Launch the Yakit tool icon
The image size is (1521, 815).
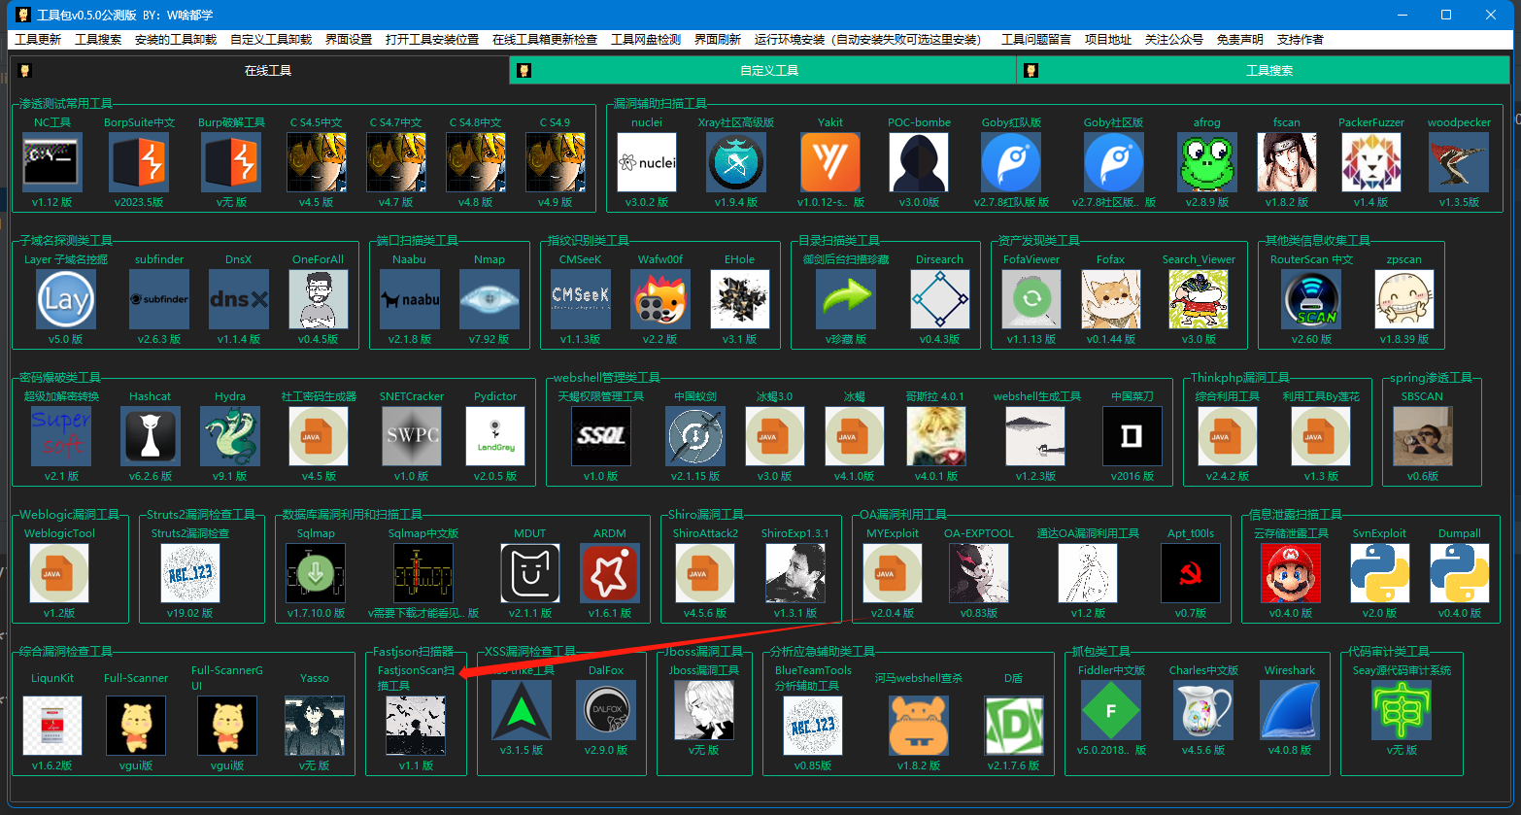(830, 162)
